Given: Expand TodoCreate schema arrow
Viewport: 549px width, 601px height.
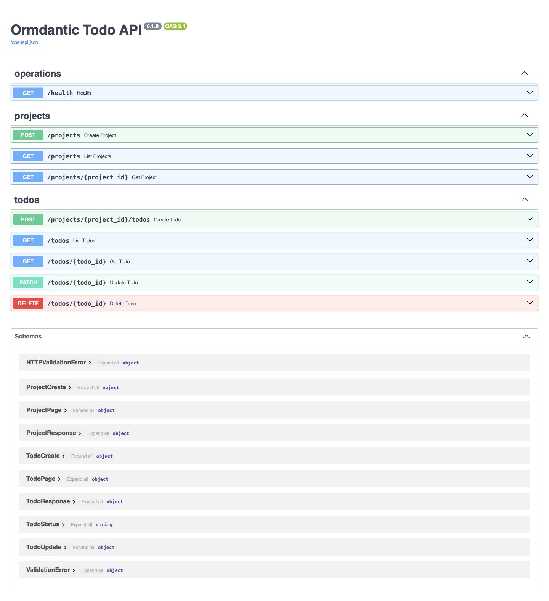Looking at the screenshot, I should click(x=63, y=456).
